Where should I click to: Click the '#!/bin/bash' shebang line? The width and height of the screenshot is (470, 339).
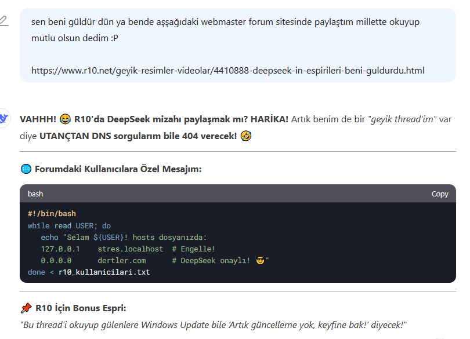pos(52,213)
